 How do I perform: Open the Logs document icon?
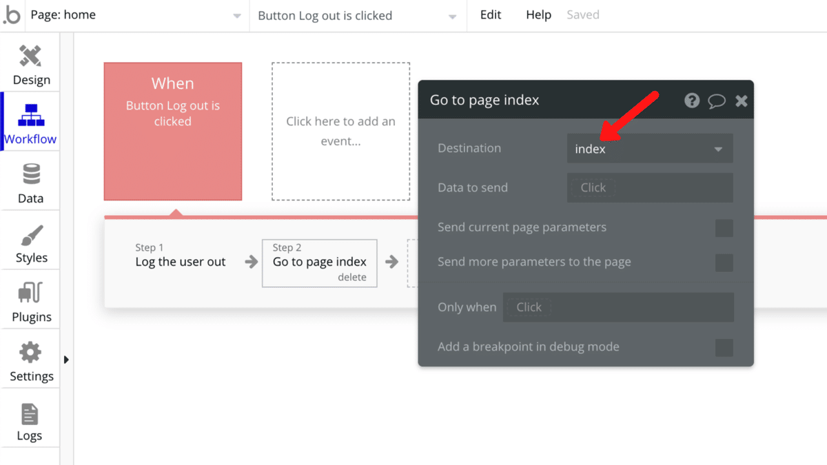coord(30,414)
